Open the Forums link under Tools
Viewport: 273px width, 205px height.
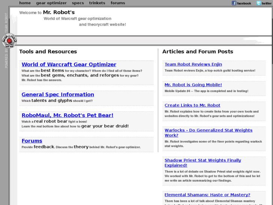click(32, 141)
